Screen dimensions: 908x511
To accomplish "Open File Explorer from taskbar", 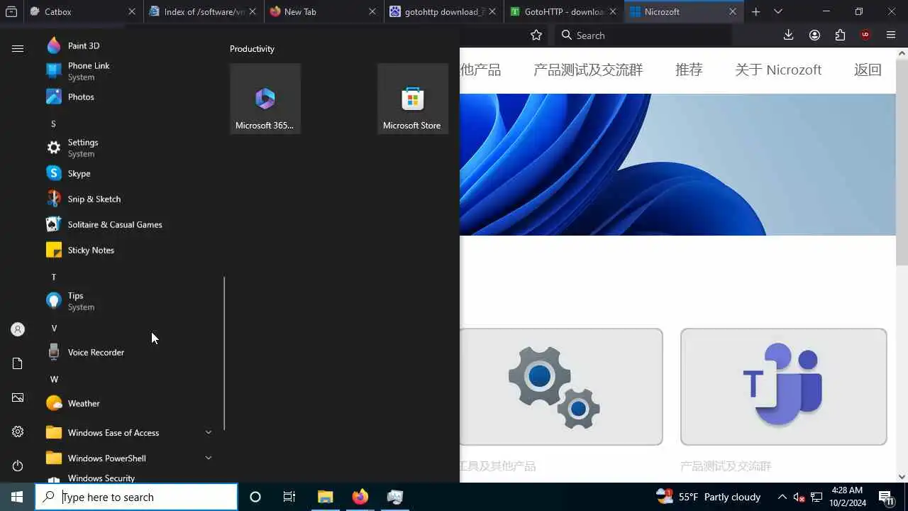I will [x=326, y=497].
